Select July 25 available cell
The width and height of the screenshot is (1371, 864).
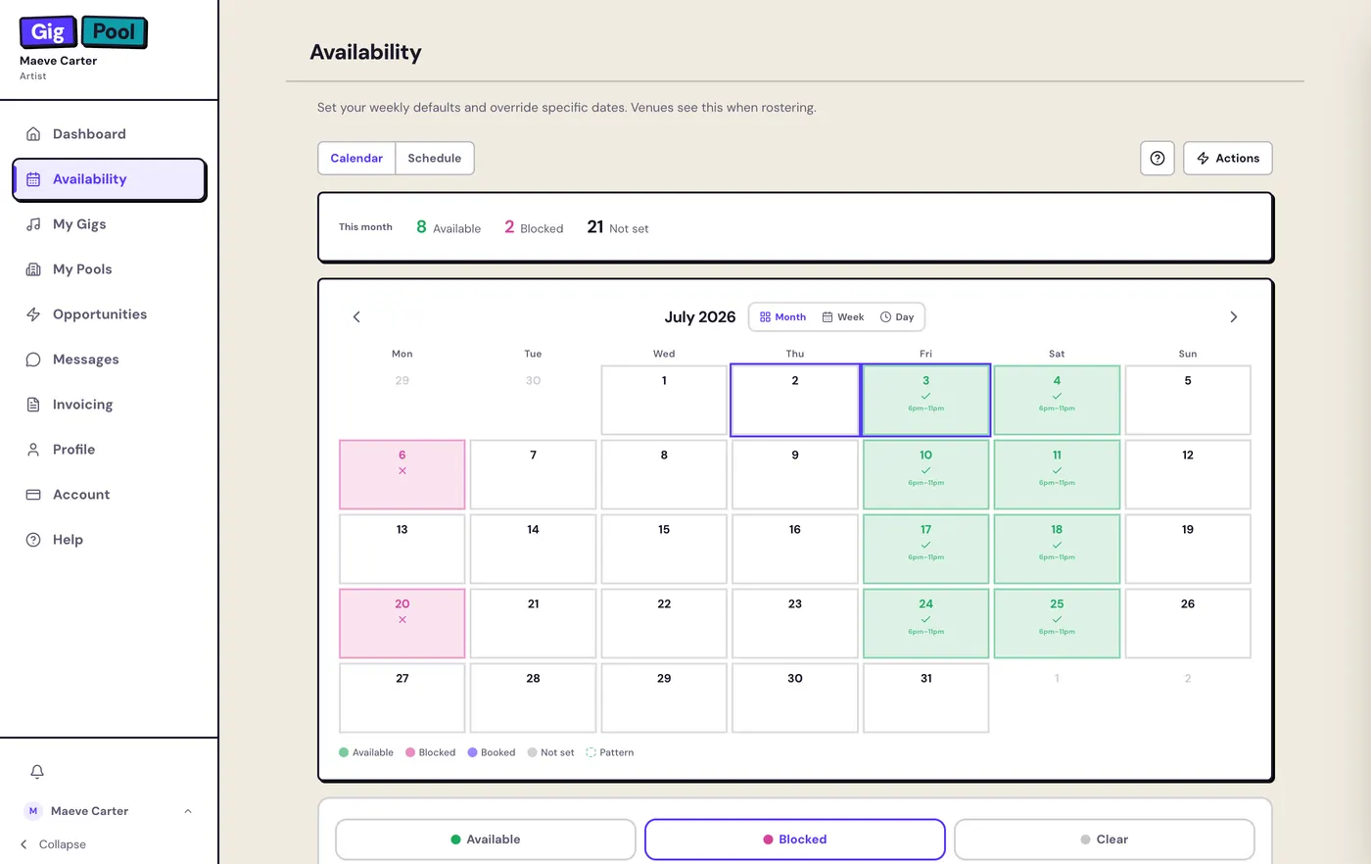tap(1057, 623)
